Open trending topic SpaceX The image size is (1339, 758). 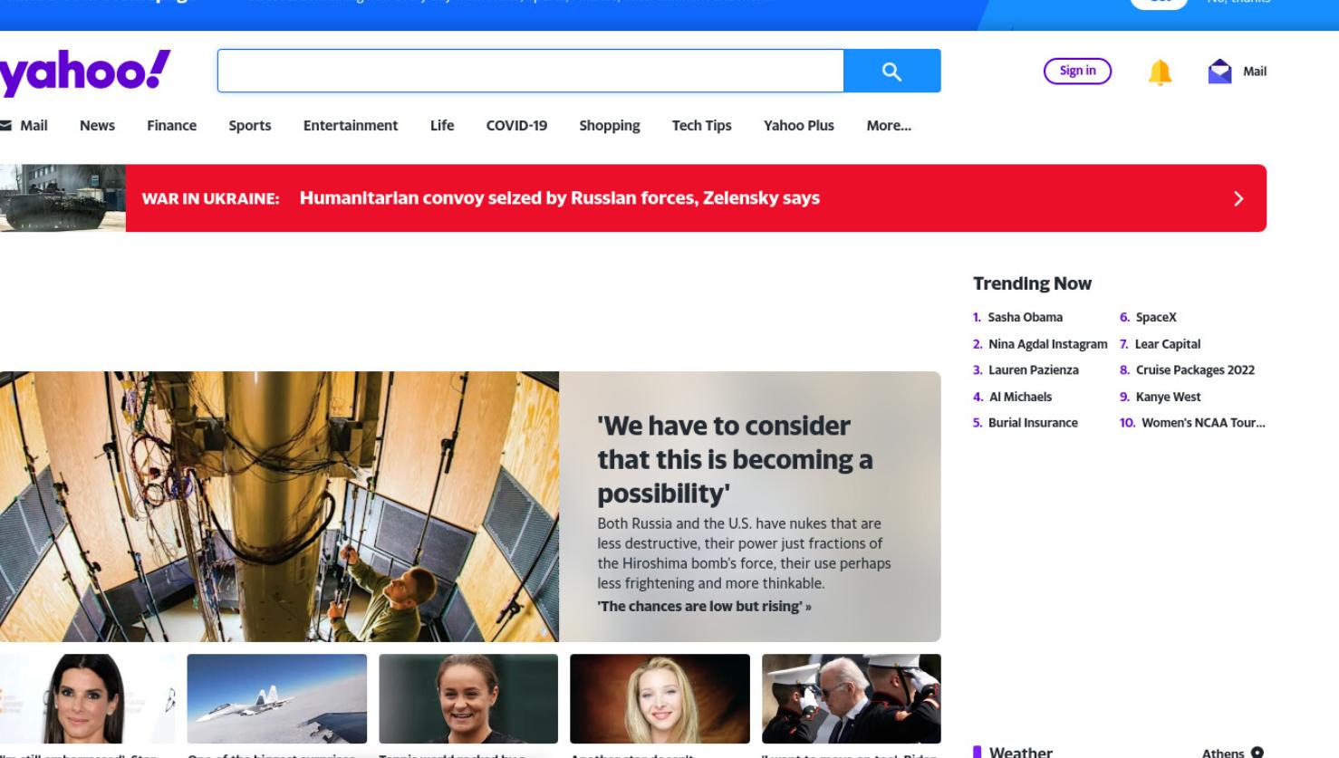coord(1156,317)
